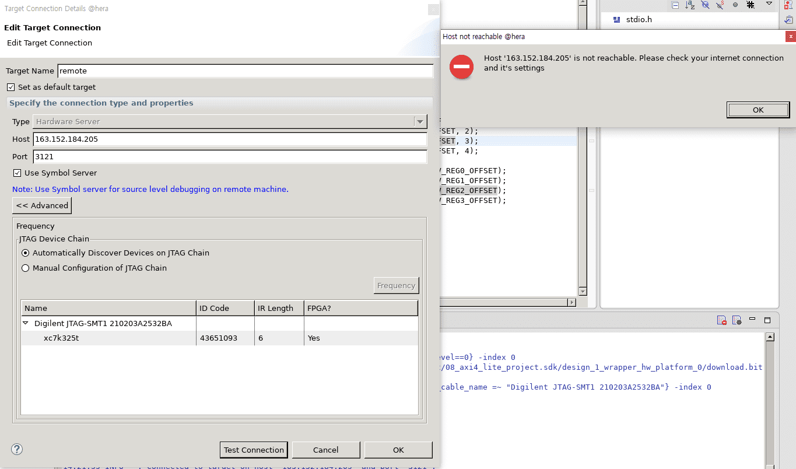Collapse the Digilent JTAG-SMT1 tree node
The width and height of the screenshot is (796, 469).
pos(26,323)
